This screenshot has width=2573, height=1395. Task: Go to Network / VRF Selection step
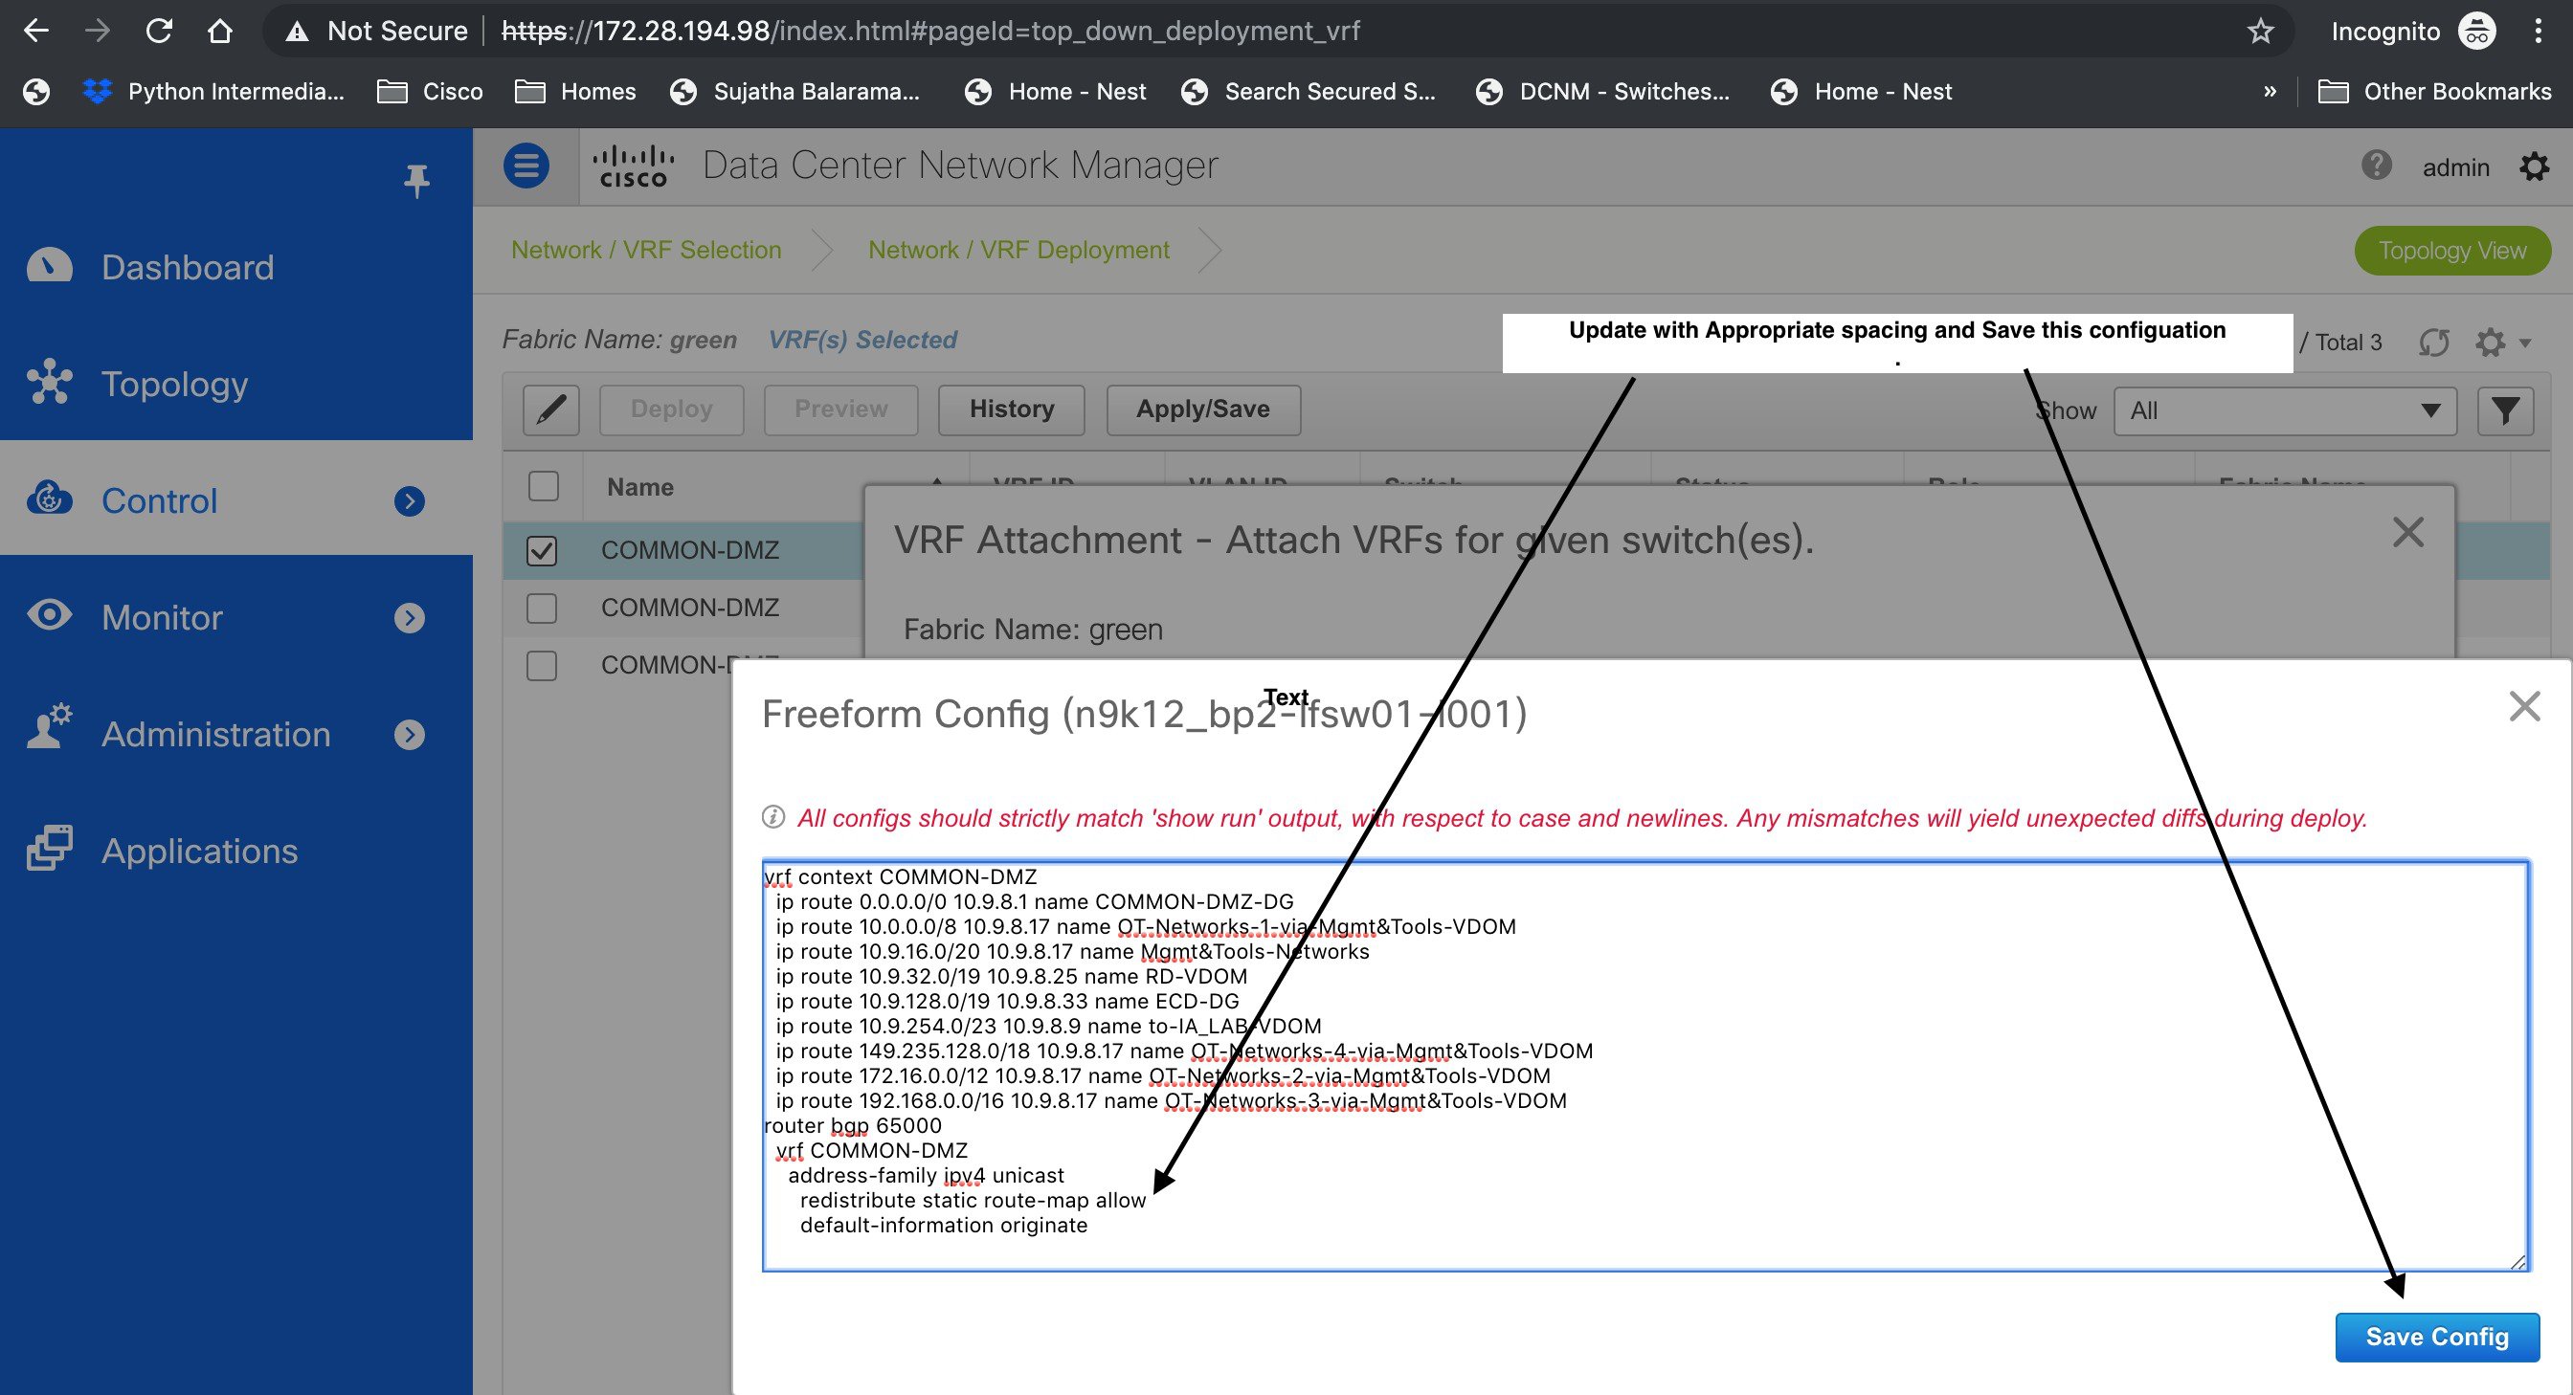pos(646,250)
